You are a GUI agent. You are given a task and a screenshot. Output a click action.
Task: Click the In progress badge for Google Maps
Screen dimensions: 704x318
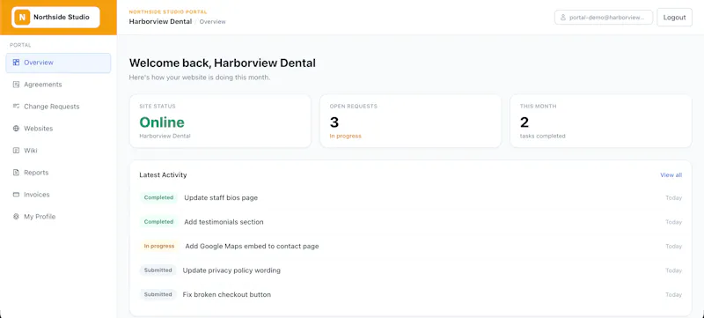pyautogui.click(x=159, y=246)
